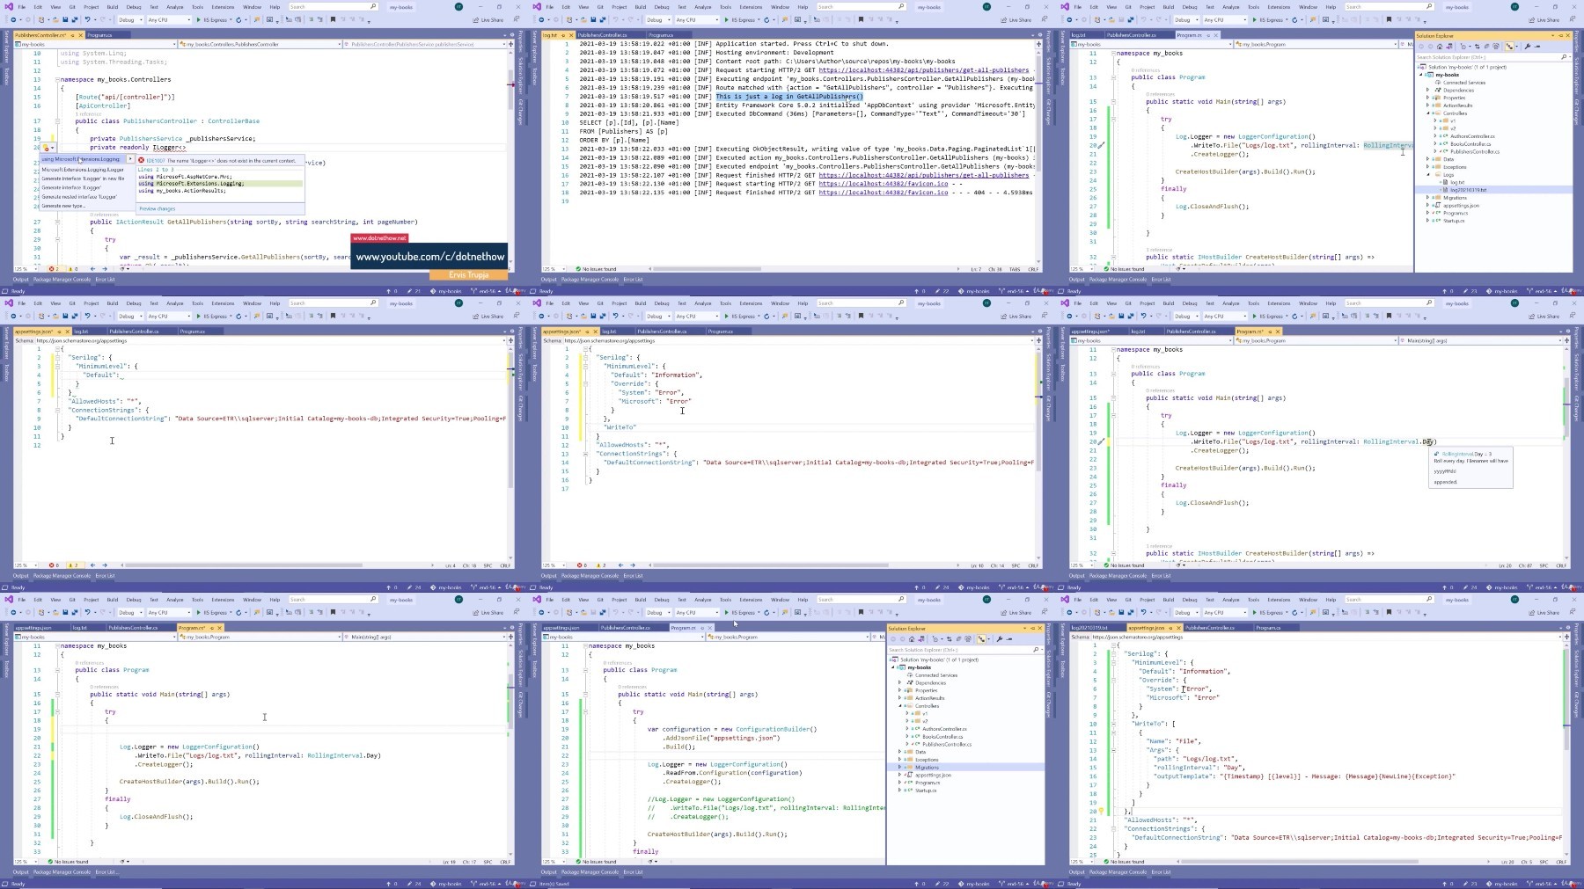The height and width of the screenshot is (889, 1584).
Task: Click feedback icon beside Live Share, active log.txt window
Action: pos(1045,19)
